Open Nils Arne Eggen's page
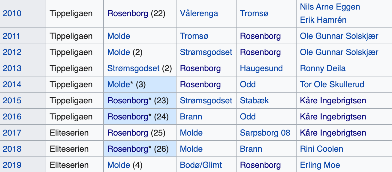The height and width of the screenshot is (172, 392). point(330,7)
